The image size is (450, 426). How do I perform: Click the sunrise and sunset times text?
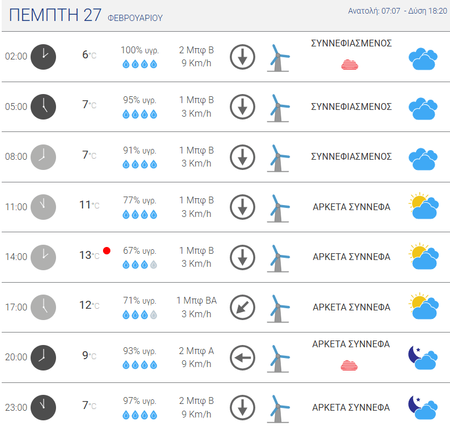tap(397, 11)
